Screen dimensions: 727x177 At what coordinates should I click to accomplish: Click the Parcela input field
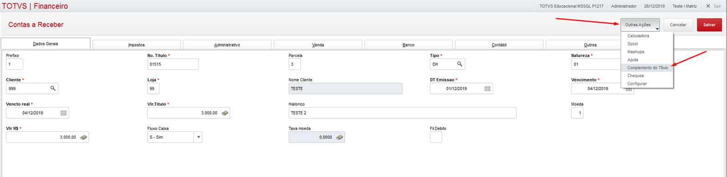click(x=294, y=64)
